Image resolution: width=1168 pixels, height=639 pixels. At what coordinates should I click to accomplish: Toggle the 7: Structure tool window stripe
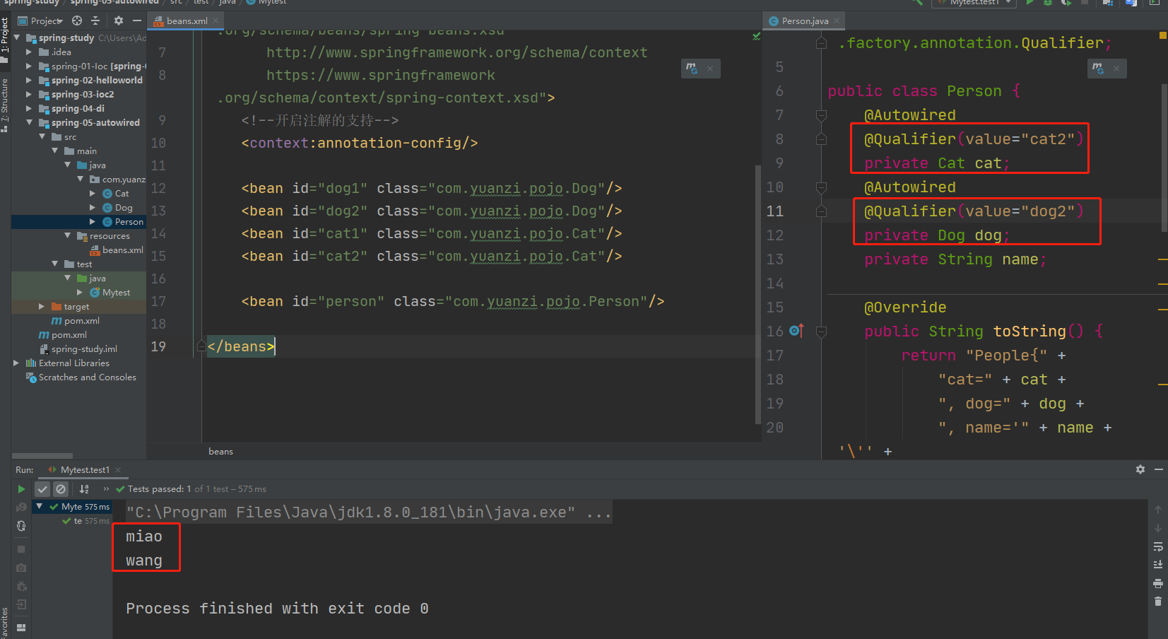5,105
